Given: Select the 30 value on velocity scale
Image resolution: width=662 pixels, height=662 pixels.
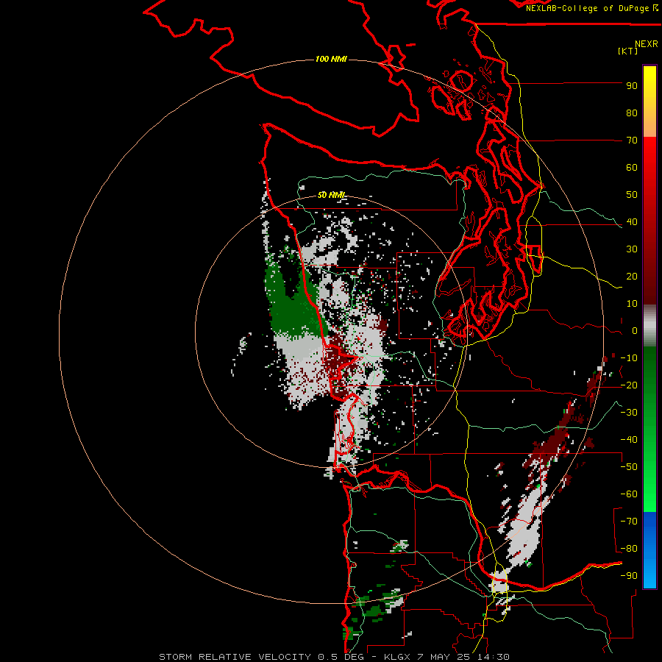Looking at the screenshot, I should click(x=632, y=249).
